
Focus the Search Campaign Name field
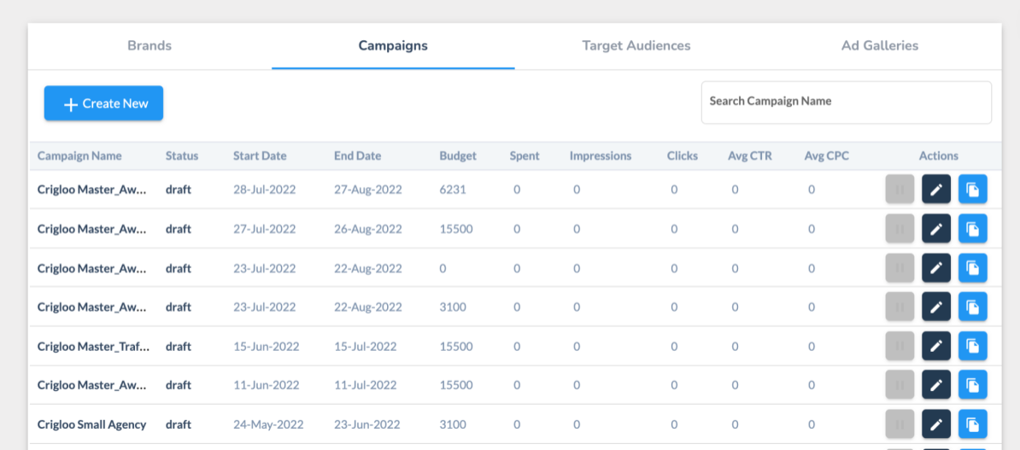point(847,102)
